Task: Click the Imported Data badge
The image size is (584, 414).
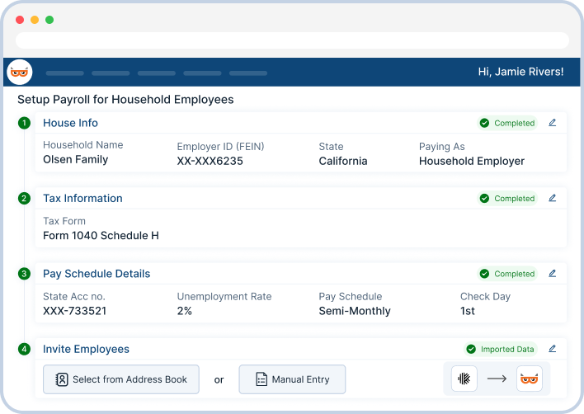Action: [x=501, y=349]
